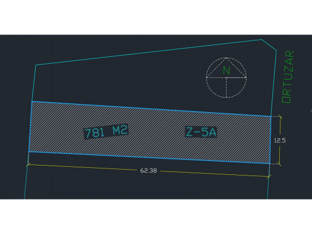Click the top blue edge of hatched lot
Screen dimensions: 312x234
point(151,109)
